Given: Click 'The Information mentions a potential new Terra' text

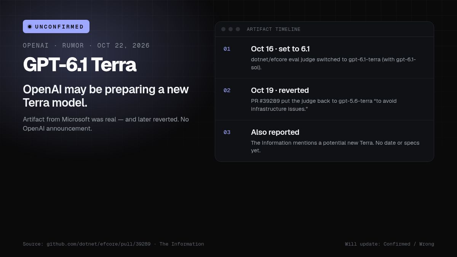Looking at the screenshot, I should click(x=335, y=147).
